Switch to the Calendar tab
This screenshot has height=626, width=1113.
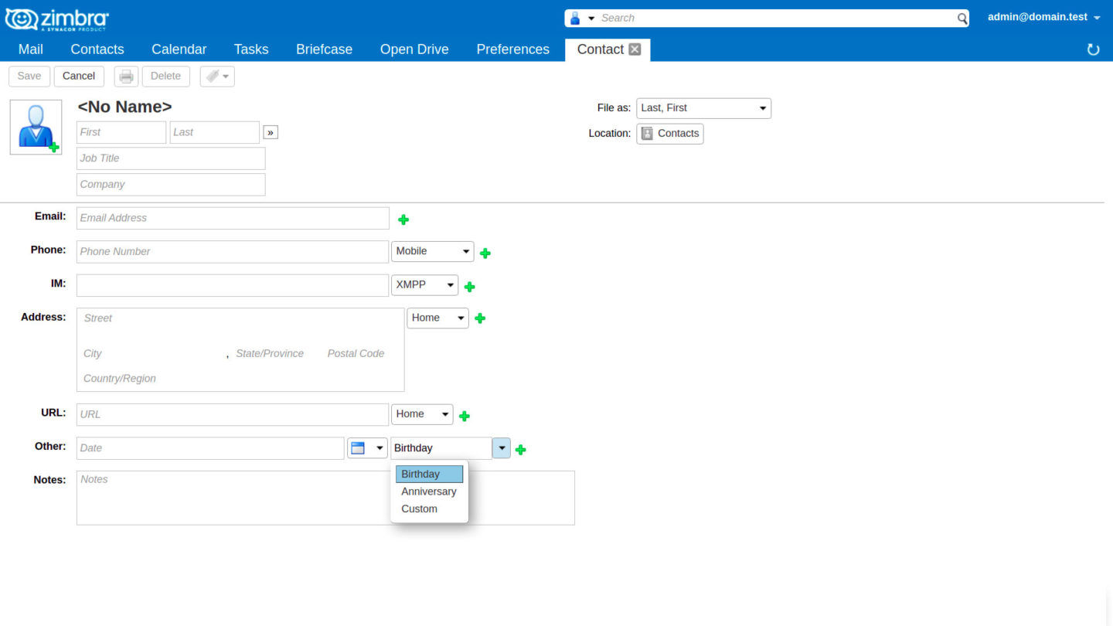179,49
